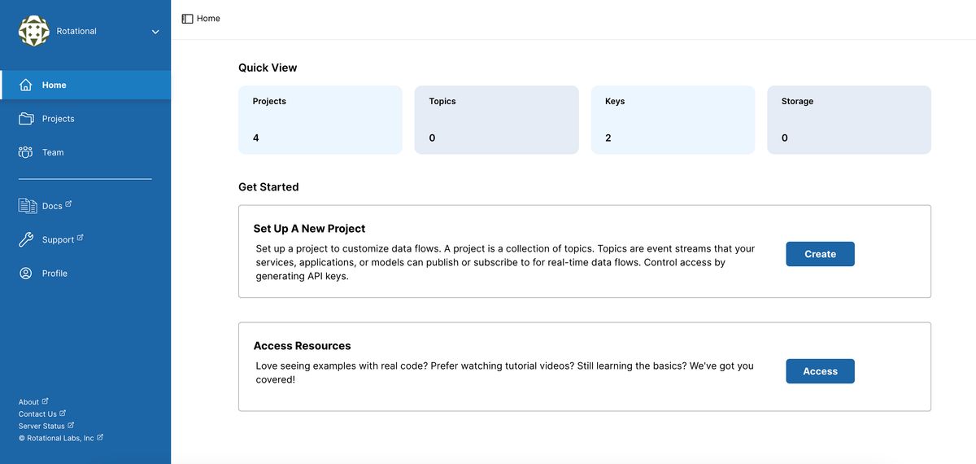Select the Keys quick view card
The width and height of the screenshot is (976, 464).
[673, 120]
